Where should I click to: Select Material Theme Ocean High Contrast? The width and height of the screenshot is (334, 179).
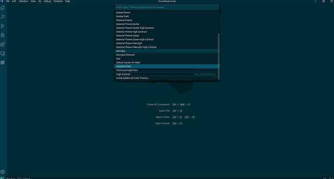click(x=167, y=39)
